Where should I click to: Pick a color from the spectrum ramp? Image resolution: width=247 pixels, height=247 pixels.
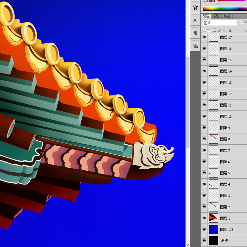(x=225, y=9)
